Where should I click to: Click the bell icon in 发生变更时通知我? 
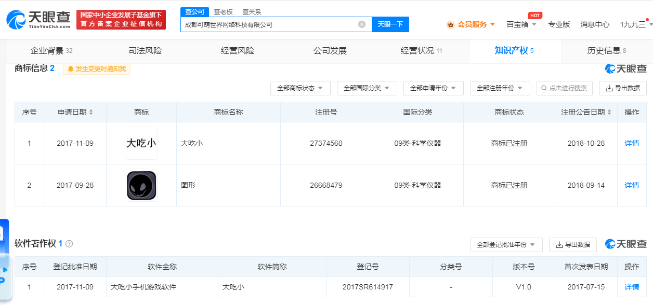[71, 69]
